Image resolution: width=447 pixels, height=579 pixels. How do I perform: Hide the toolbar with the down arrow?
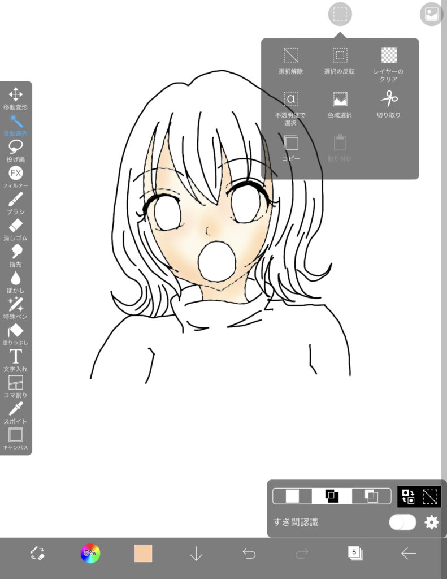[x=196, y=554]
